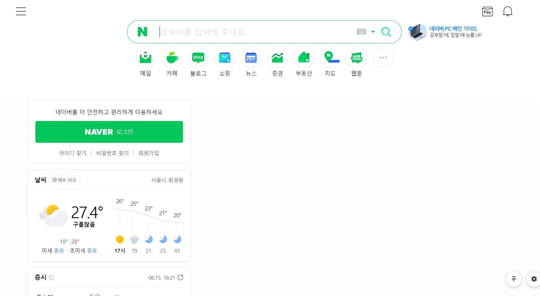
Task: Open the 증시 section title
Action: coord(40,277)
